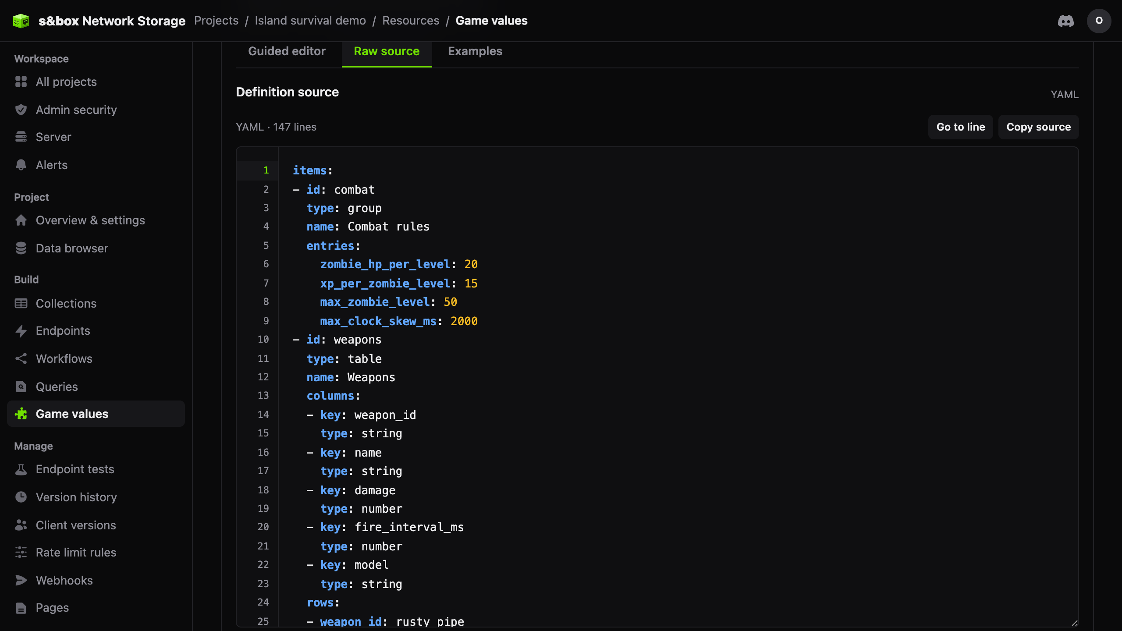1122x631 pixels.
Task: Click the 'items:' first line
Action: pos(312,170)
